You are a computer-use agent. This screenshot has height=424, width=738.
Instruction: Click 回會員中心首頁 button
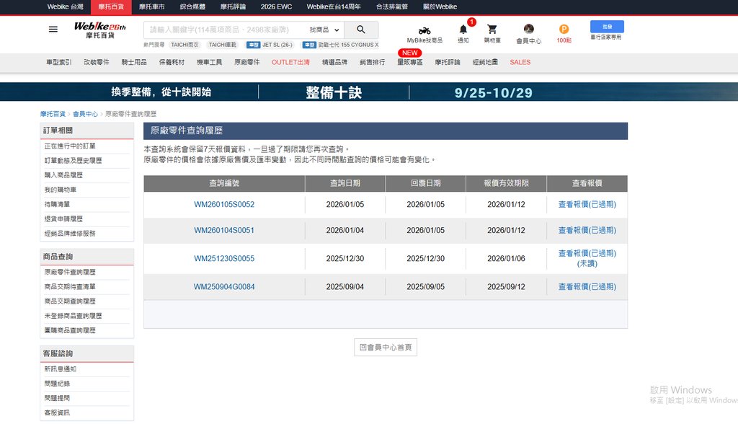tap(386, 348)
